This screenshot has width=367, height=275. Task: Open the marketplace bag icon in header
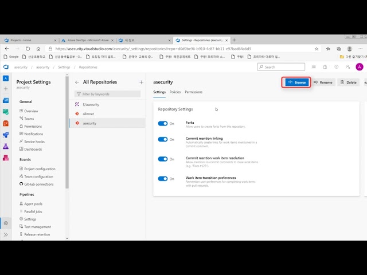coord(325,67)
